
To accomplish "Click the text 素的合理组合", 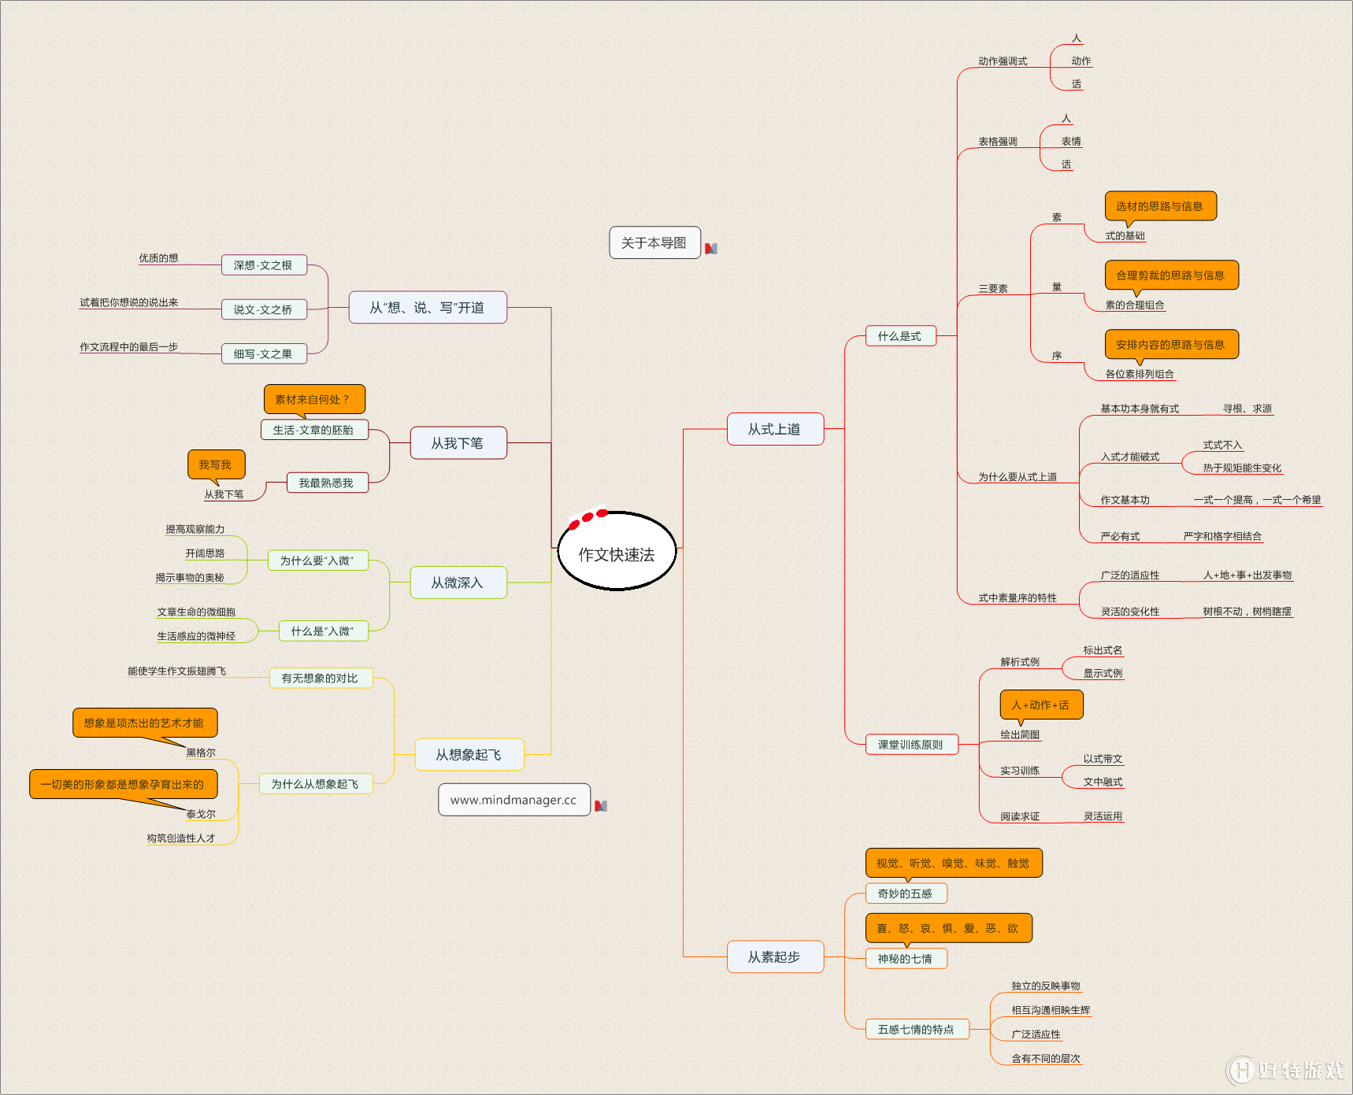I will tap(1135, 305).
